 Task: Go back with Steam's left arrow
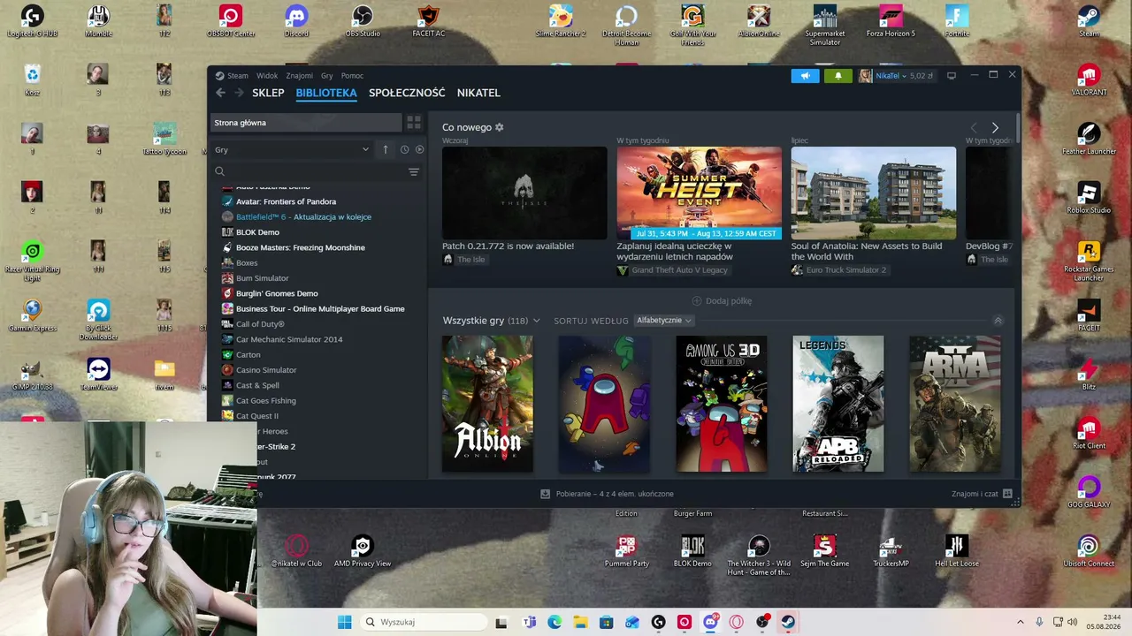[x=220, y=93]
